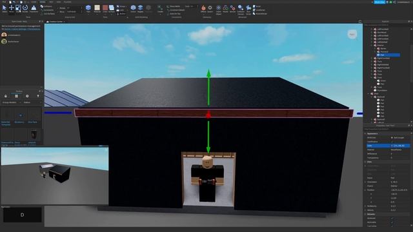Open the toolbox category dropdown
The height and width of the screenshot is (232, 413).
tap(11, 102)
